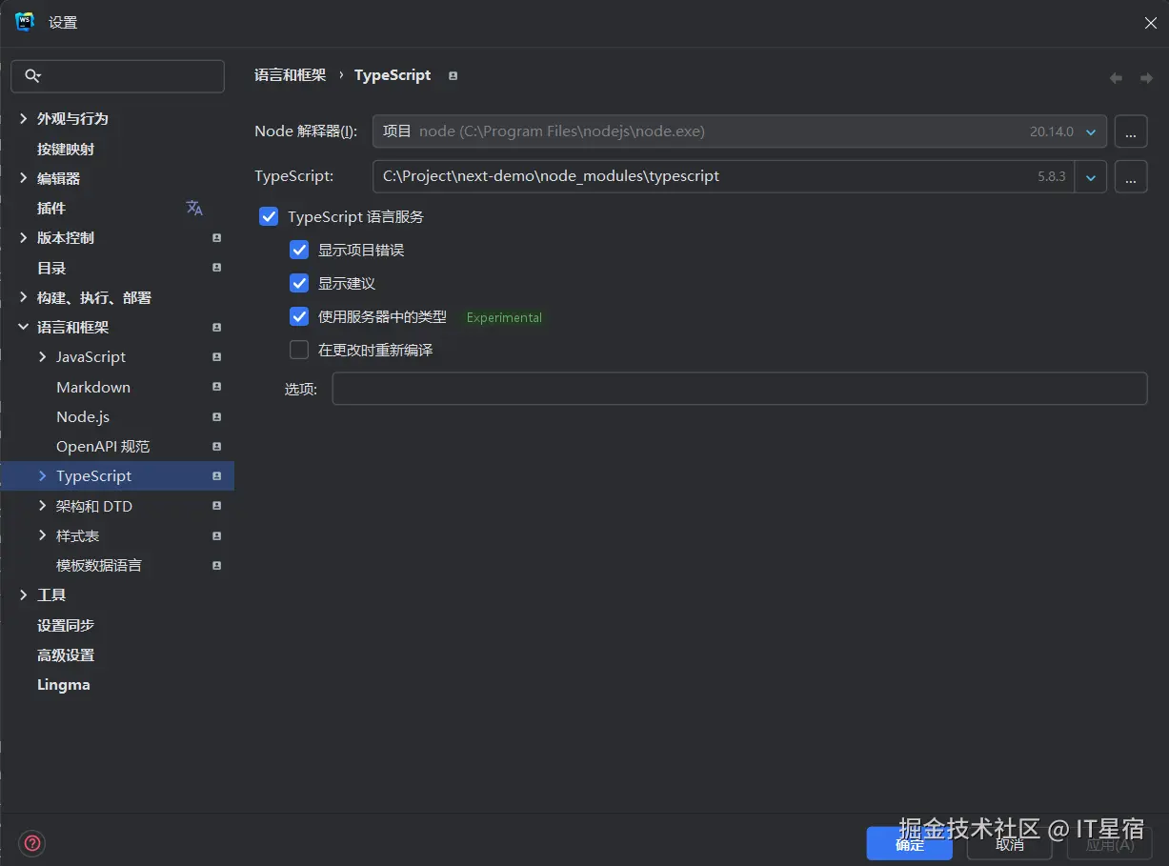The image size is (1169, 866).
Task: Open the Node 解释器 dropdown arrow
Action: coord(1092,131)
